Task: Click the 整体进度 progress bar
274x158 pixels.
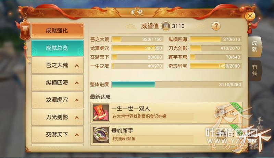Action: point(177,84)
